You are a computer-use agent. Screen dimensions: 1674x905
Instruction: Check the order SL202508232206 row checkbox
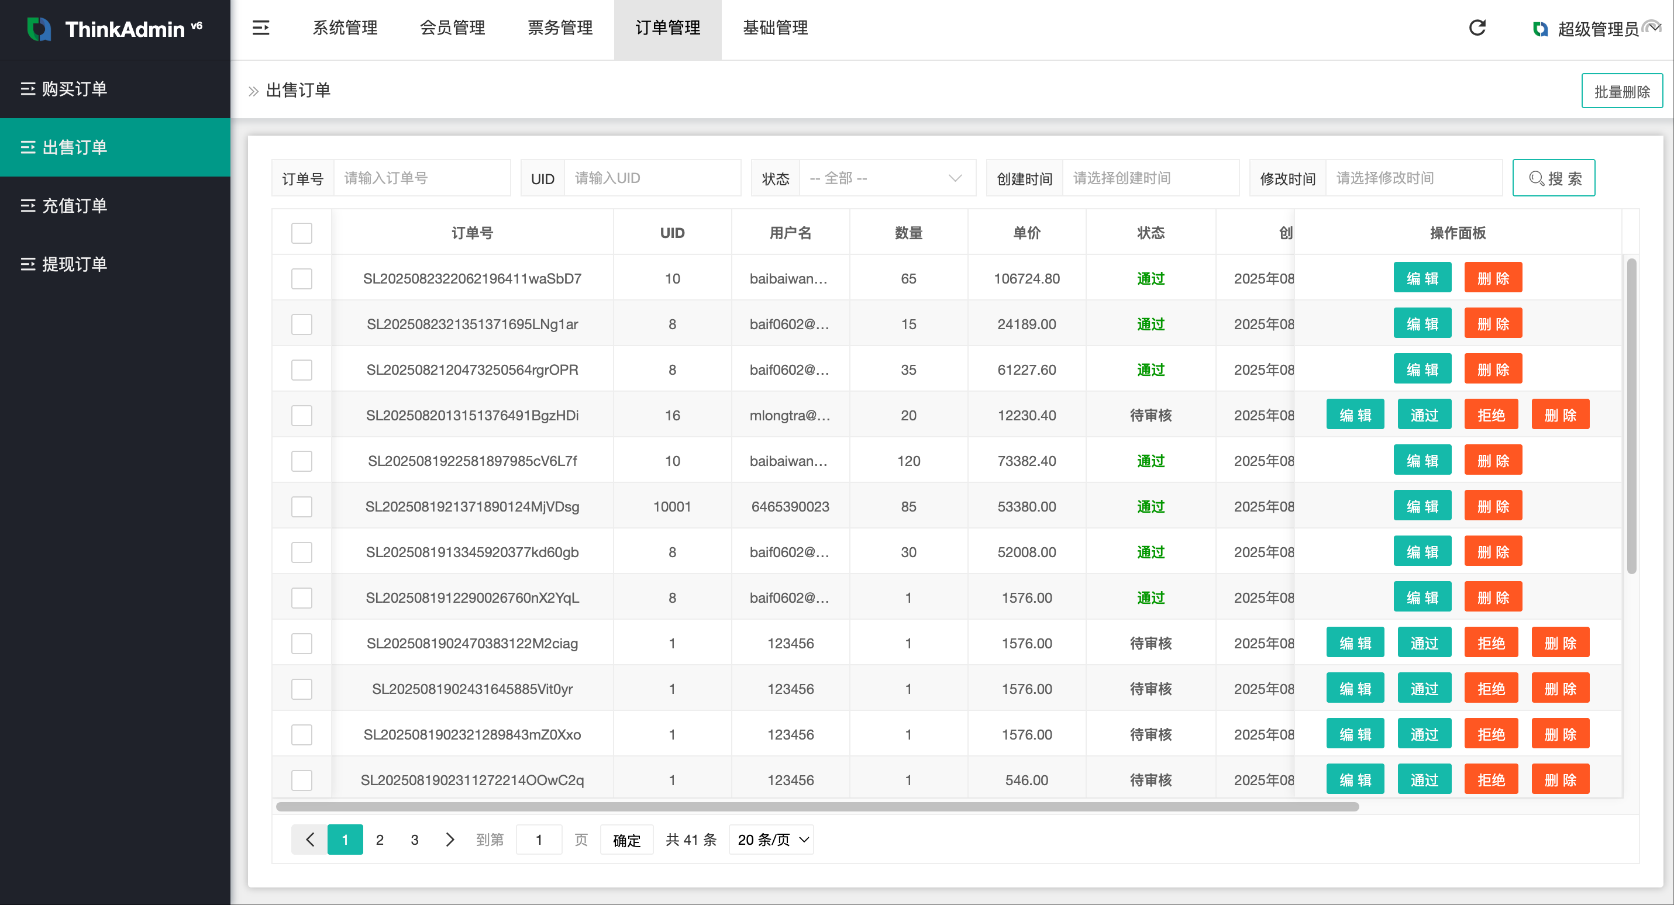click(x=302, y=279)
